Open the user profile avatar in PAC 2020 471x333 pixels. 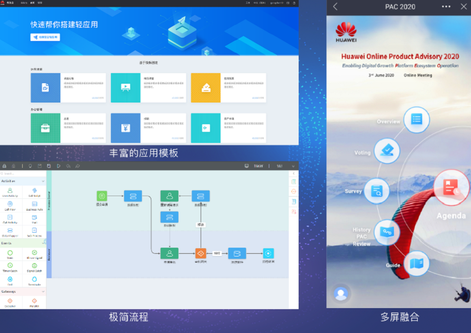tap(341, 294)
